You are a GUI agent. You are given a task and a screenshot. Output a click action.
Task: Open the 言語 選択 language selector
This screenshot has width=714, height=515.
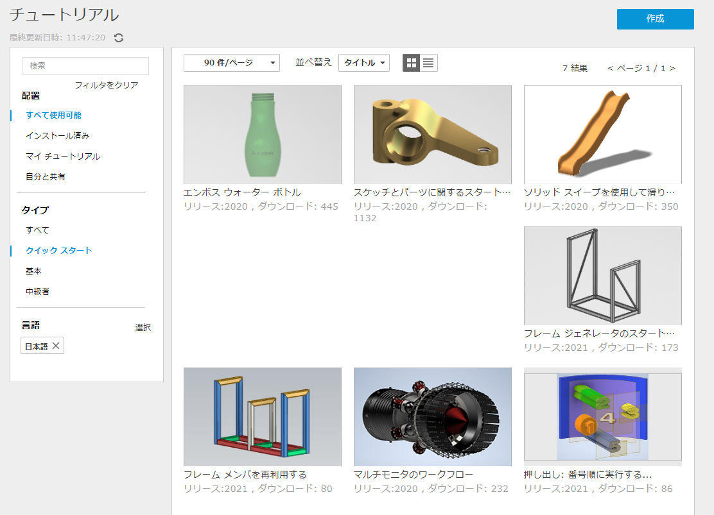pos(144,327)
